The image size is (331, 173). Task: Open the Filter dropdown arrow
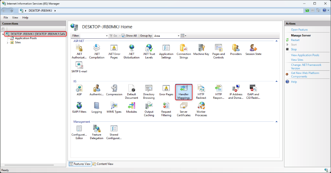(x=107, y=36)
